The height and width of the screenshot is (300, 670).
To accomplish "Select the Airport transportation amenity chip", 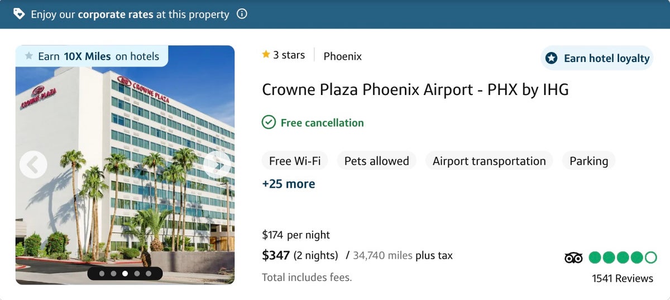I will click(x=489, y=161).
